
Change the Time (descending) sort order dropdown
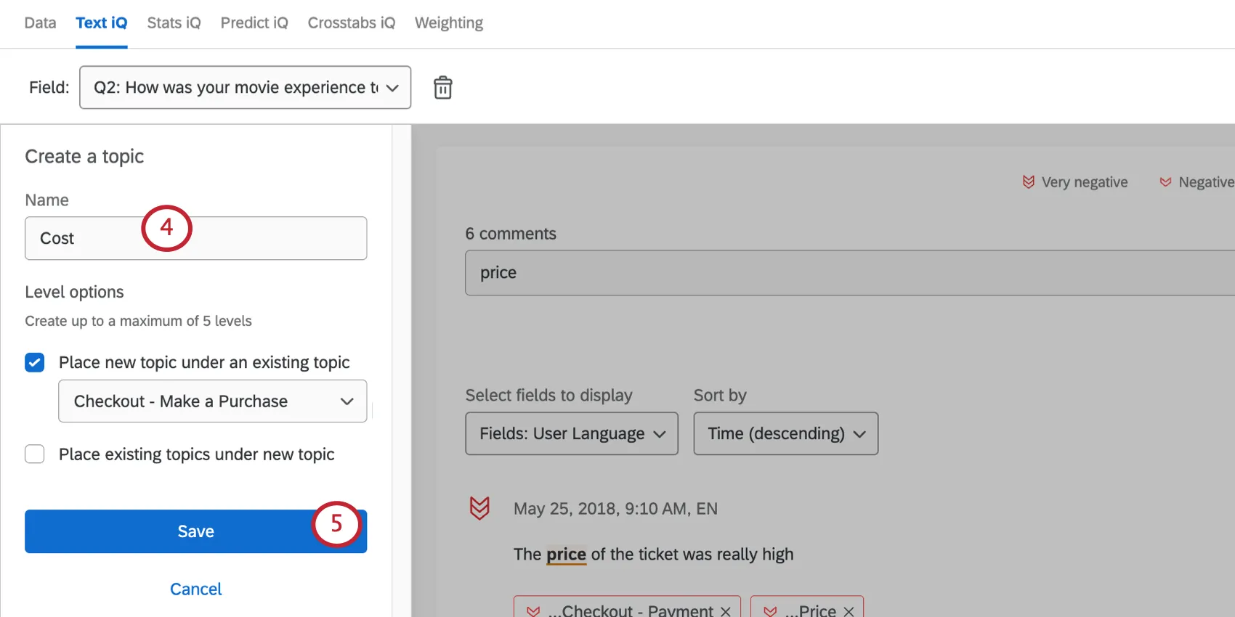coord(785,433)
